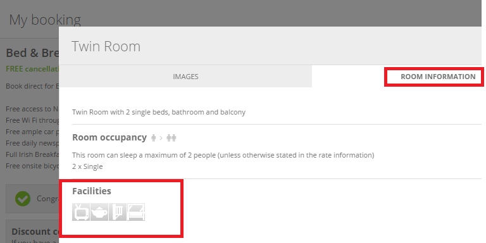This screenshot has height=243, width=486.
Task: Click the two persons occupancy icon
Action: coord(171,138)
